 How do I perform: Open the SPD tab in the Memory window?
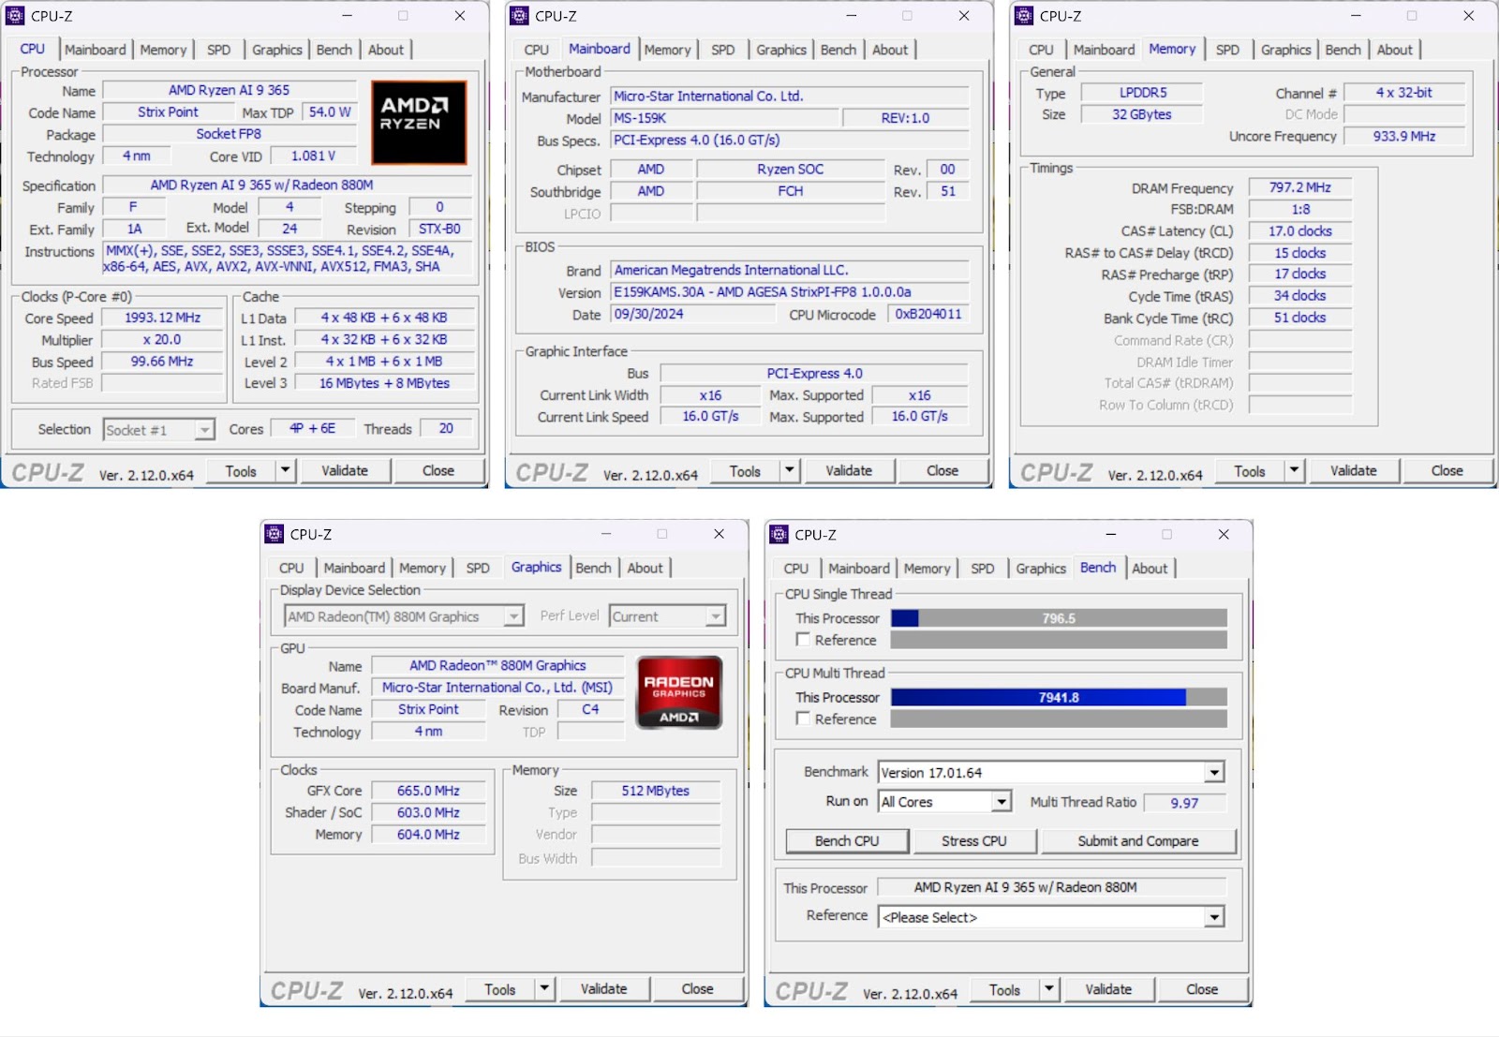(1227, 50)
